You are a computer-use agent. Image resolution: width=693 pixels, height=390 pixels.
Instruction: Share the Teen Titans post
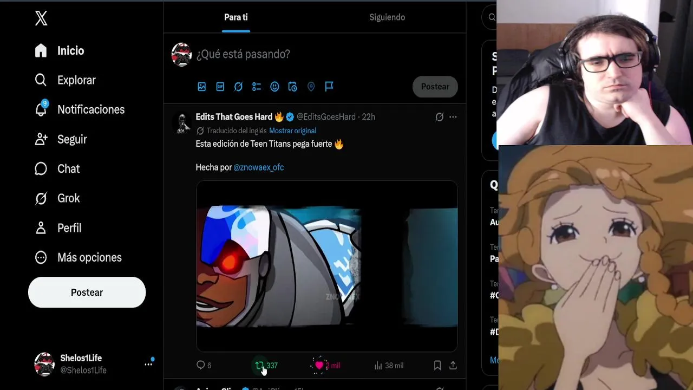click(x=453, y=366)
